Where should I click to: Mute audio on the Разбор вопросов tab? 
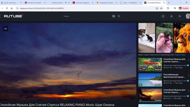(66, 3)
